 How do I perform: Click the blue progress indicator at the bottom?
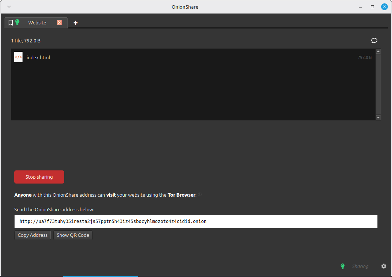[100, 276]
